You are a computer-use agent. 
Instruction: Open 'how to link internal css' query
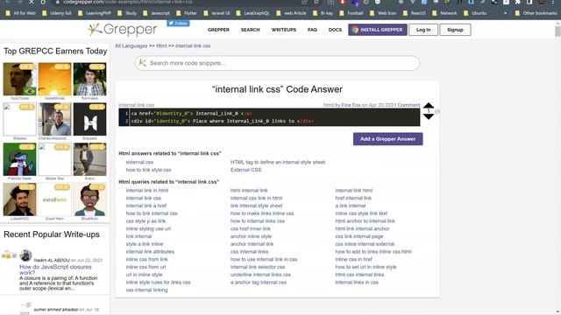(x=152, y=213)
